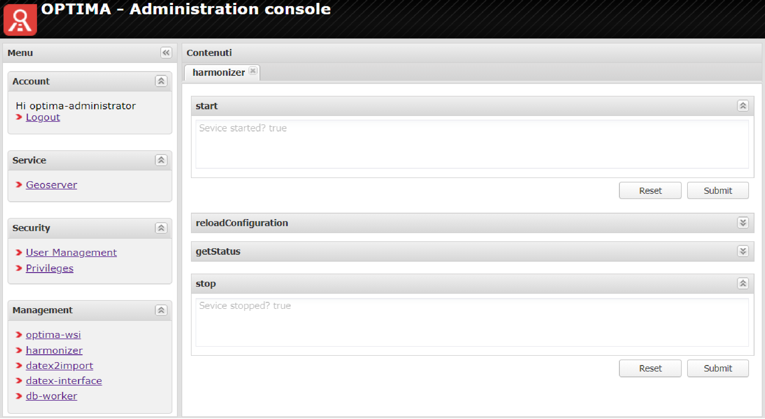Viewport: 765px width, 419px height.
Task: Expand the getStatus section
Action: click(x=743, y=252)
